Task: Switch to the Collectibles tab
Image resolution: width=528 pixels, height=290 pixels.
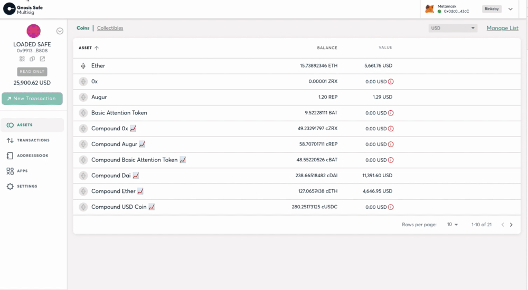Action: click(110, 28)
